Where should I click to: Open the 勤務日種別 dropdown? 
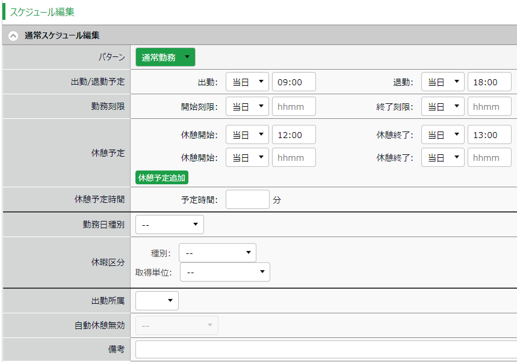(170, 225)
